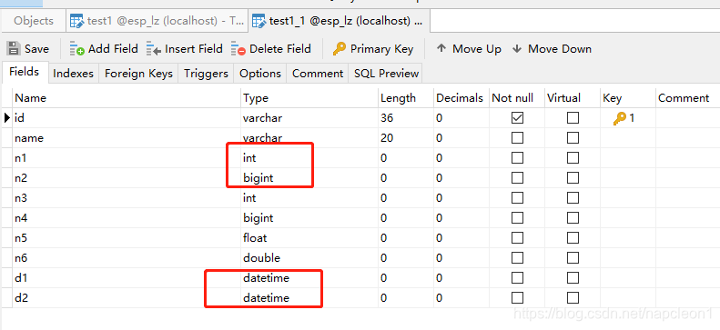Click the key icon in id row
Viewport: 720px width, 330px height.
pyautogui.click(x=620, y=118)
